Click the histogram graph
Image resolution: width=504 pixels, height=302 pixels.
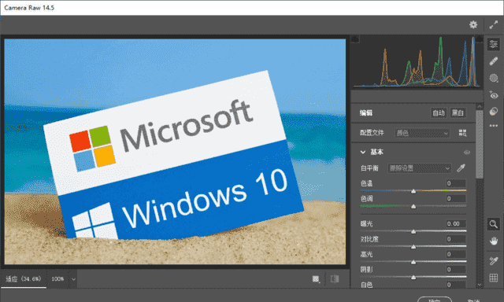pyautogui.click(x=417, y=62)
